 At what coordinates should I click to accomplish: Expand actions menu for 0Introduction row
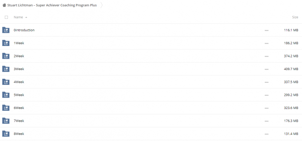[267, 31]
